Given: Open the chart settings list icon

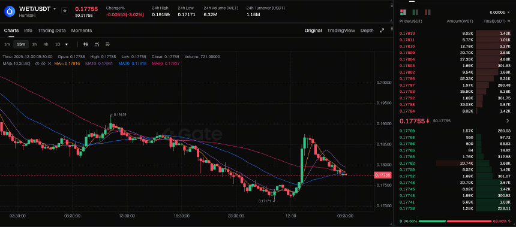Looking at the screenshot, I should 107,44.
